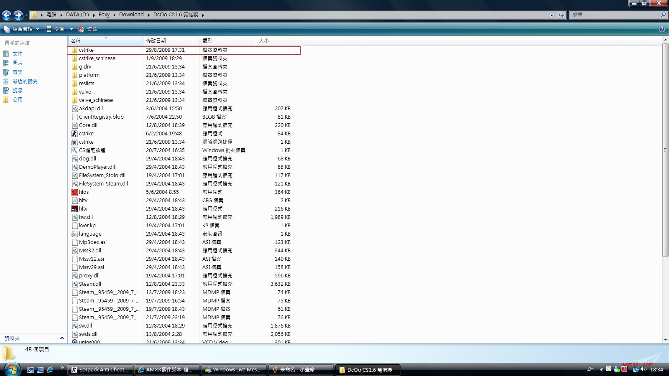Expand the 檢視 dropdown arrow
Screen dimensions: 669x376
(x=71, y=29)
